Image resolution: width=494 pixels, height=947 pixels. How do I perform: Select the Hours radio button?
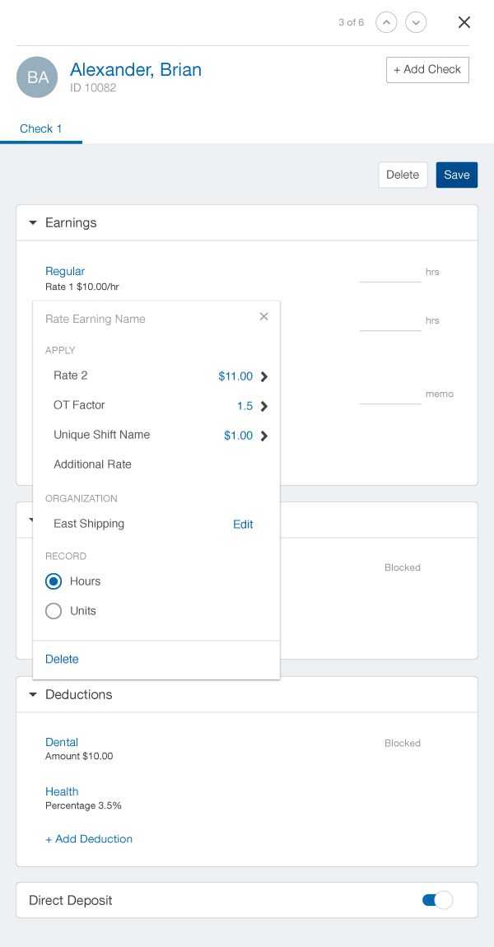(54, 581)
